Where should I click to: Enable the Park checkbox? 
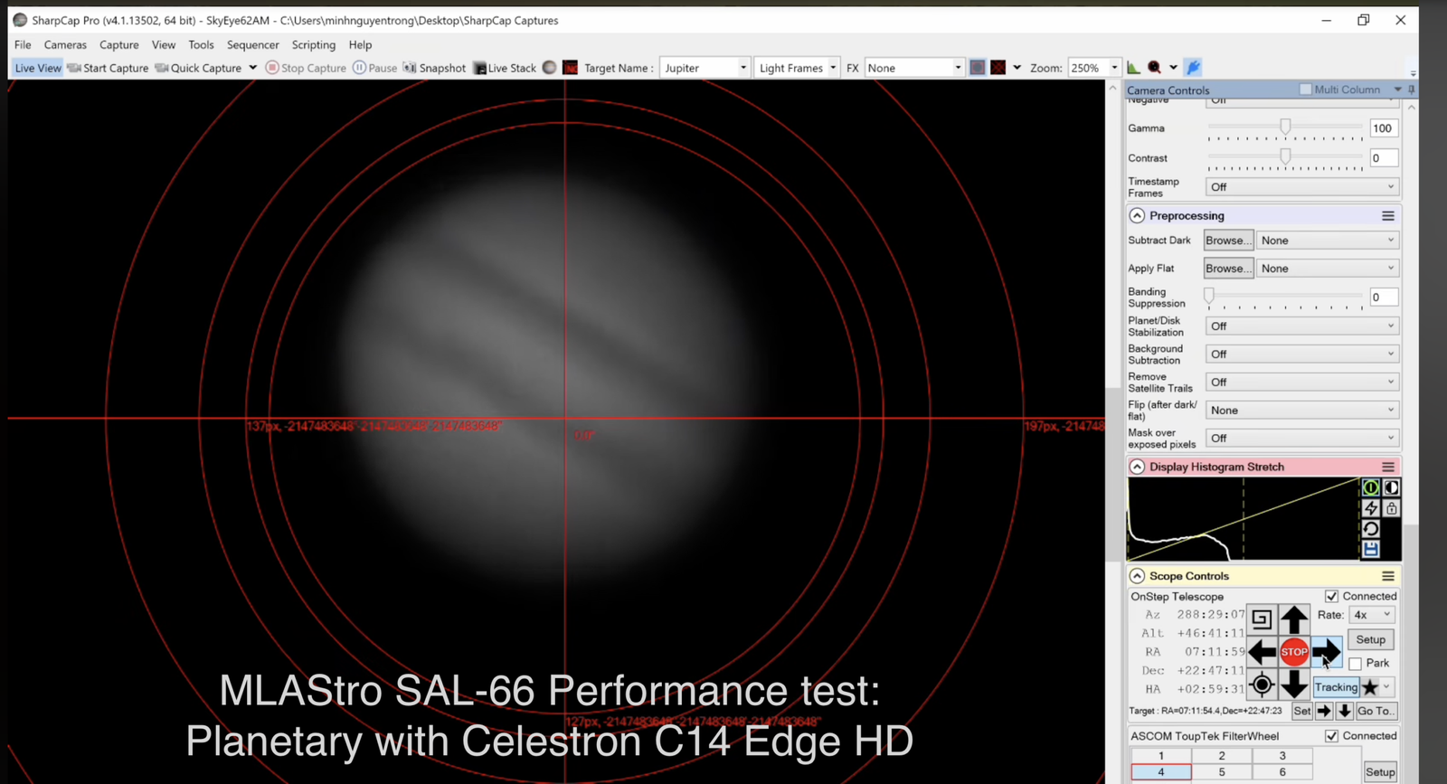coord(1355,664)
